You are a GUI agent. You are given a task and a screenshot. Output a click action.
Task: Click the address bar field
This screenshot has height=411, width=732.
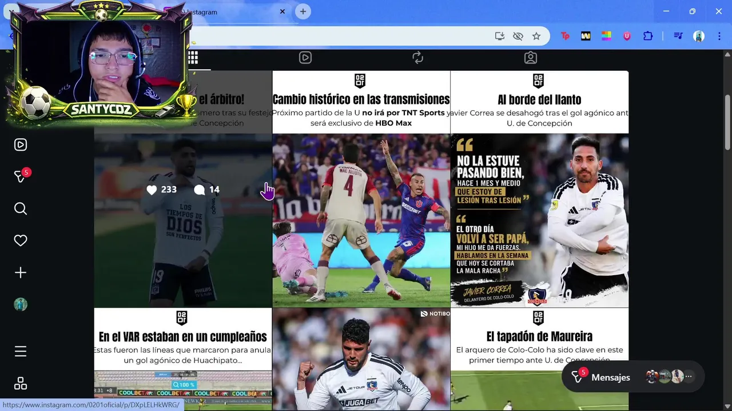343,36
